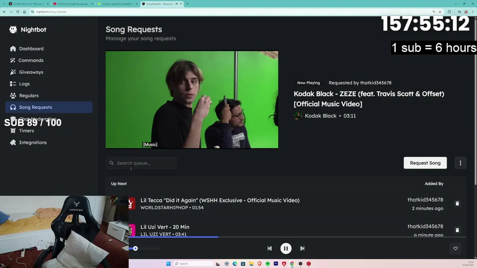
Task: Open the tab search dropdown arrow
Action: (x=4, y=4)
